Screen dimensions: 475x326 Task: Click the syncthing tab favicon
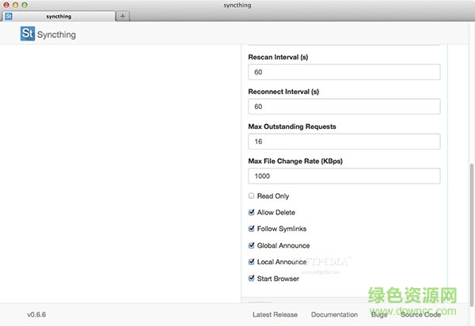(9, 16)
